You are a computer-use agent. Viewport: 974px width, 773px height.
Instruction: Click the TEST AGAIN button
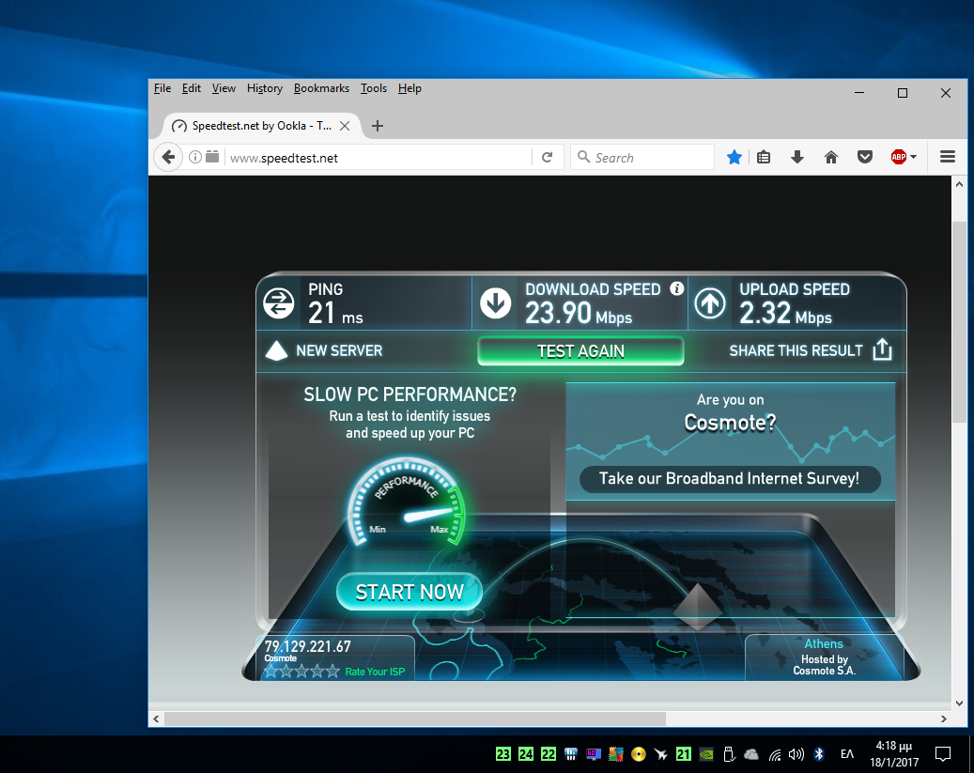click(x=580, y=351)
